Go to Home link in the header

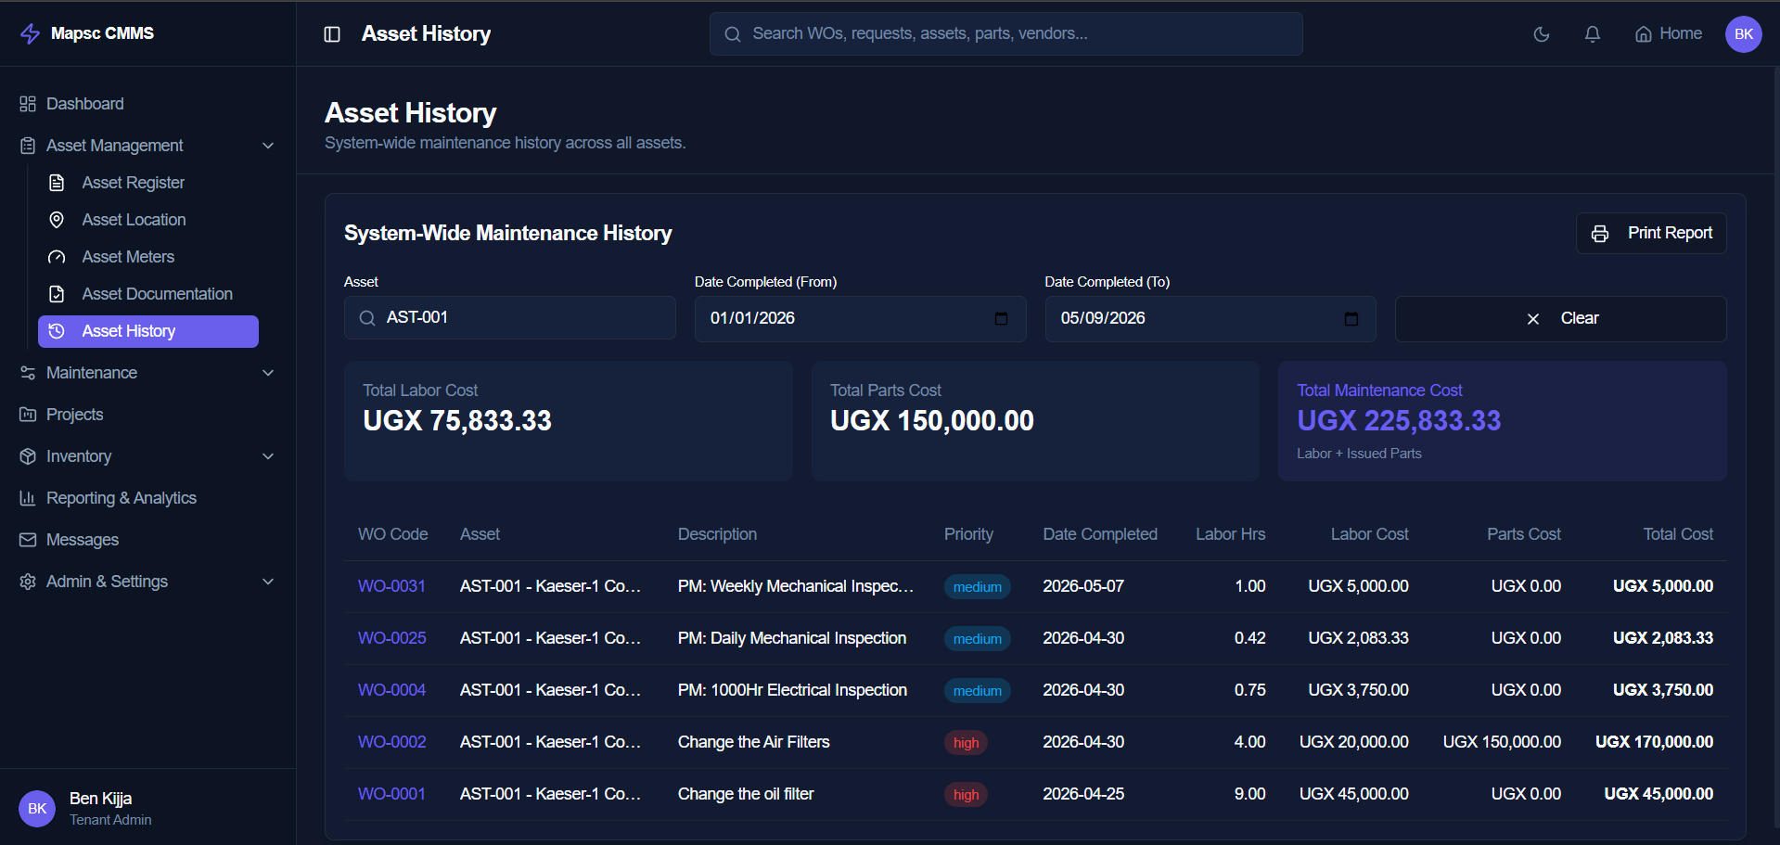[1669, 34]
